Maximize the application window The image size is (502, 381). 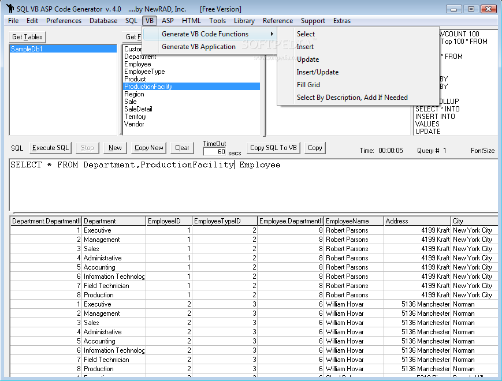(471, 9)
